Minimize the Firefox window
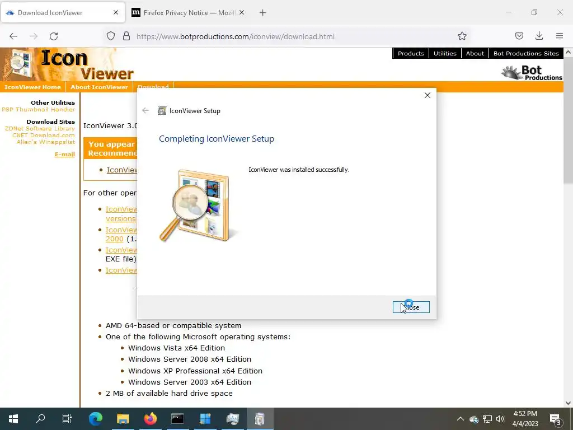This screenshot has height=430, width=573. tap(509, 12)
